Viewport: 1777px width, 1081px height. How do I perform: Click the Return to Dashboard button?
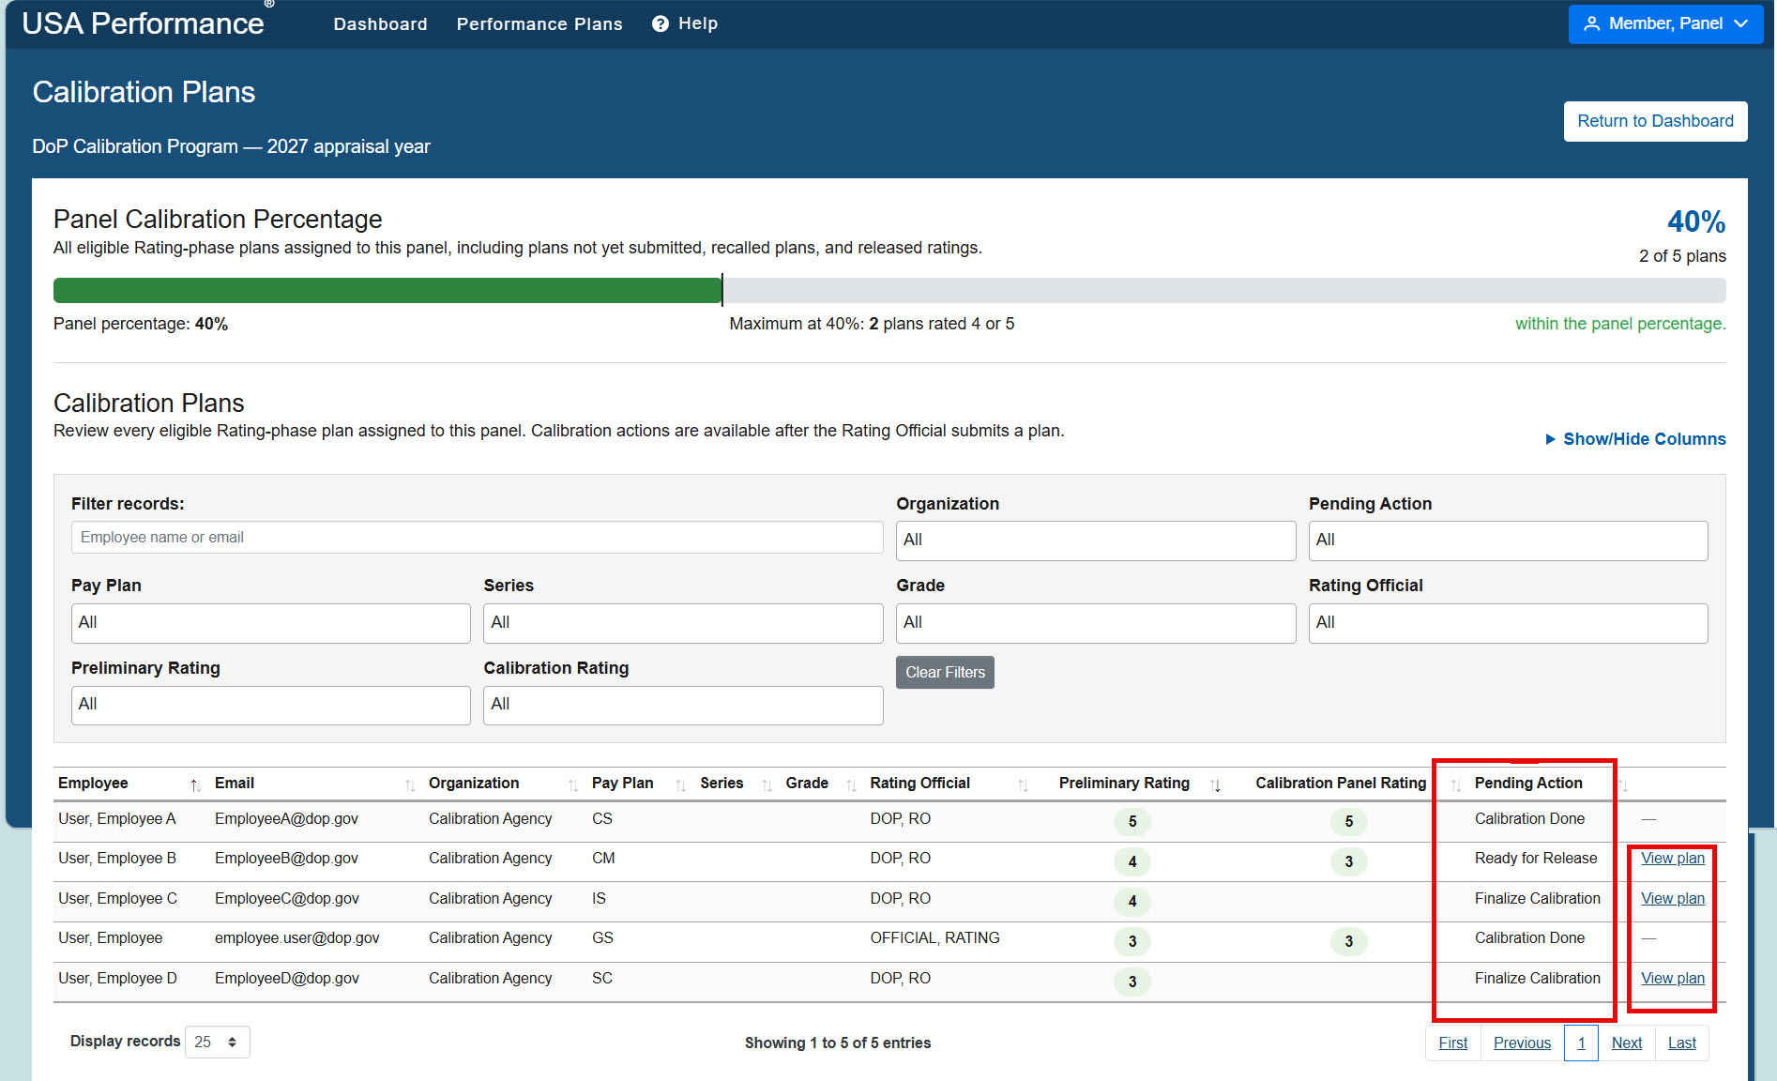[1655, 121]
